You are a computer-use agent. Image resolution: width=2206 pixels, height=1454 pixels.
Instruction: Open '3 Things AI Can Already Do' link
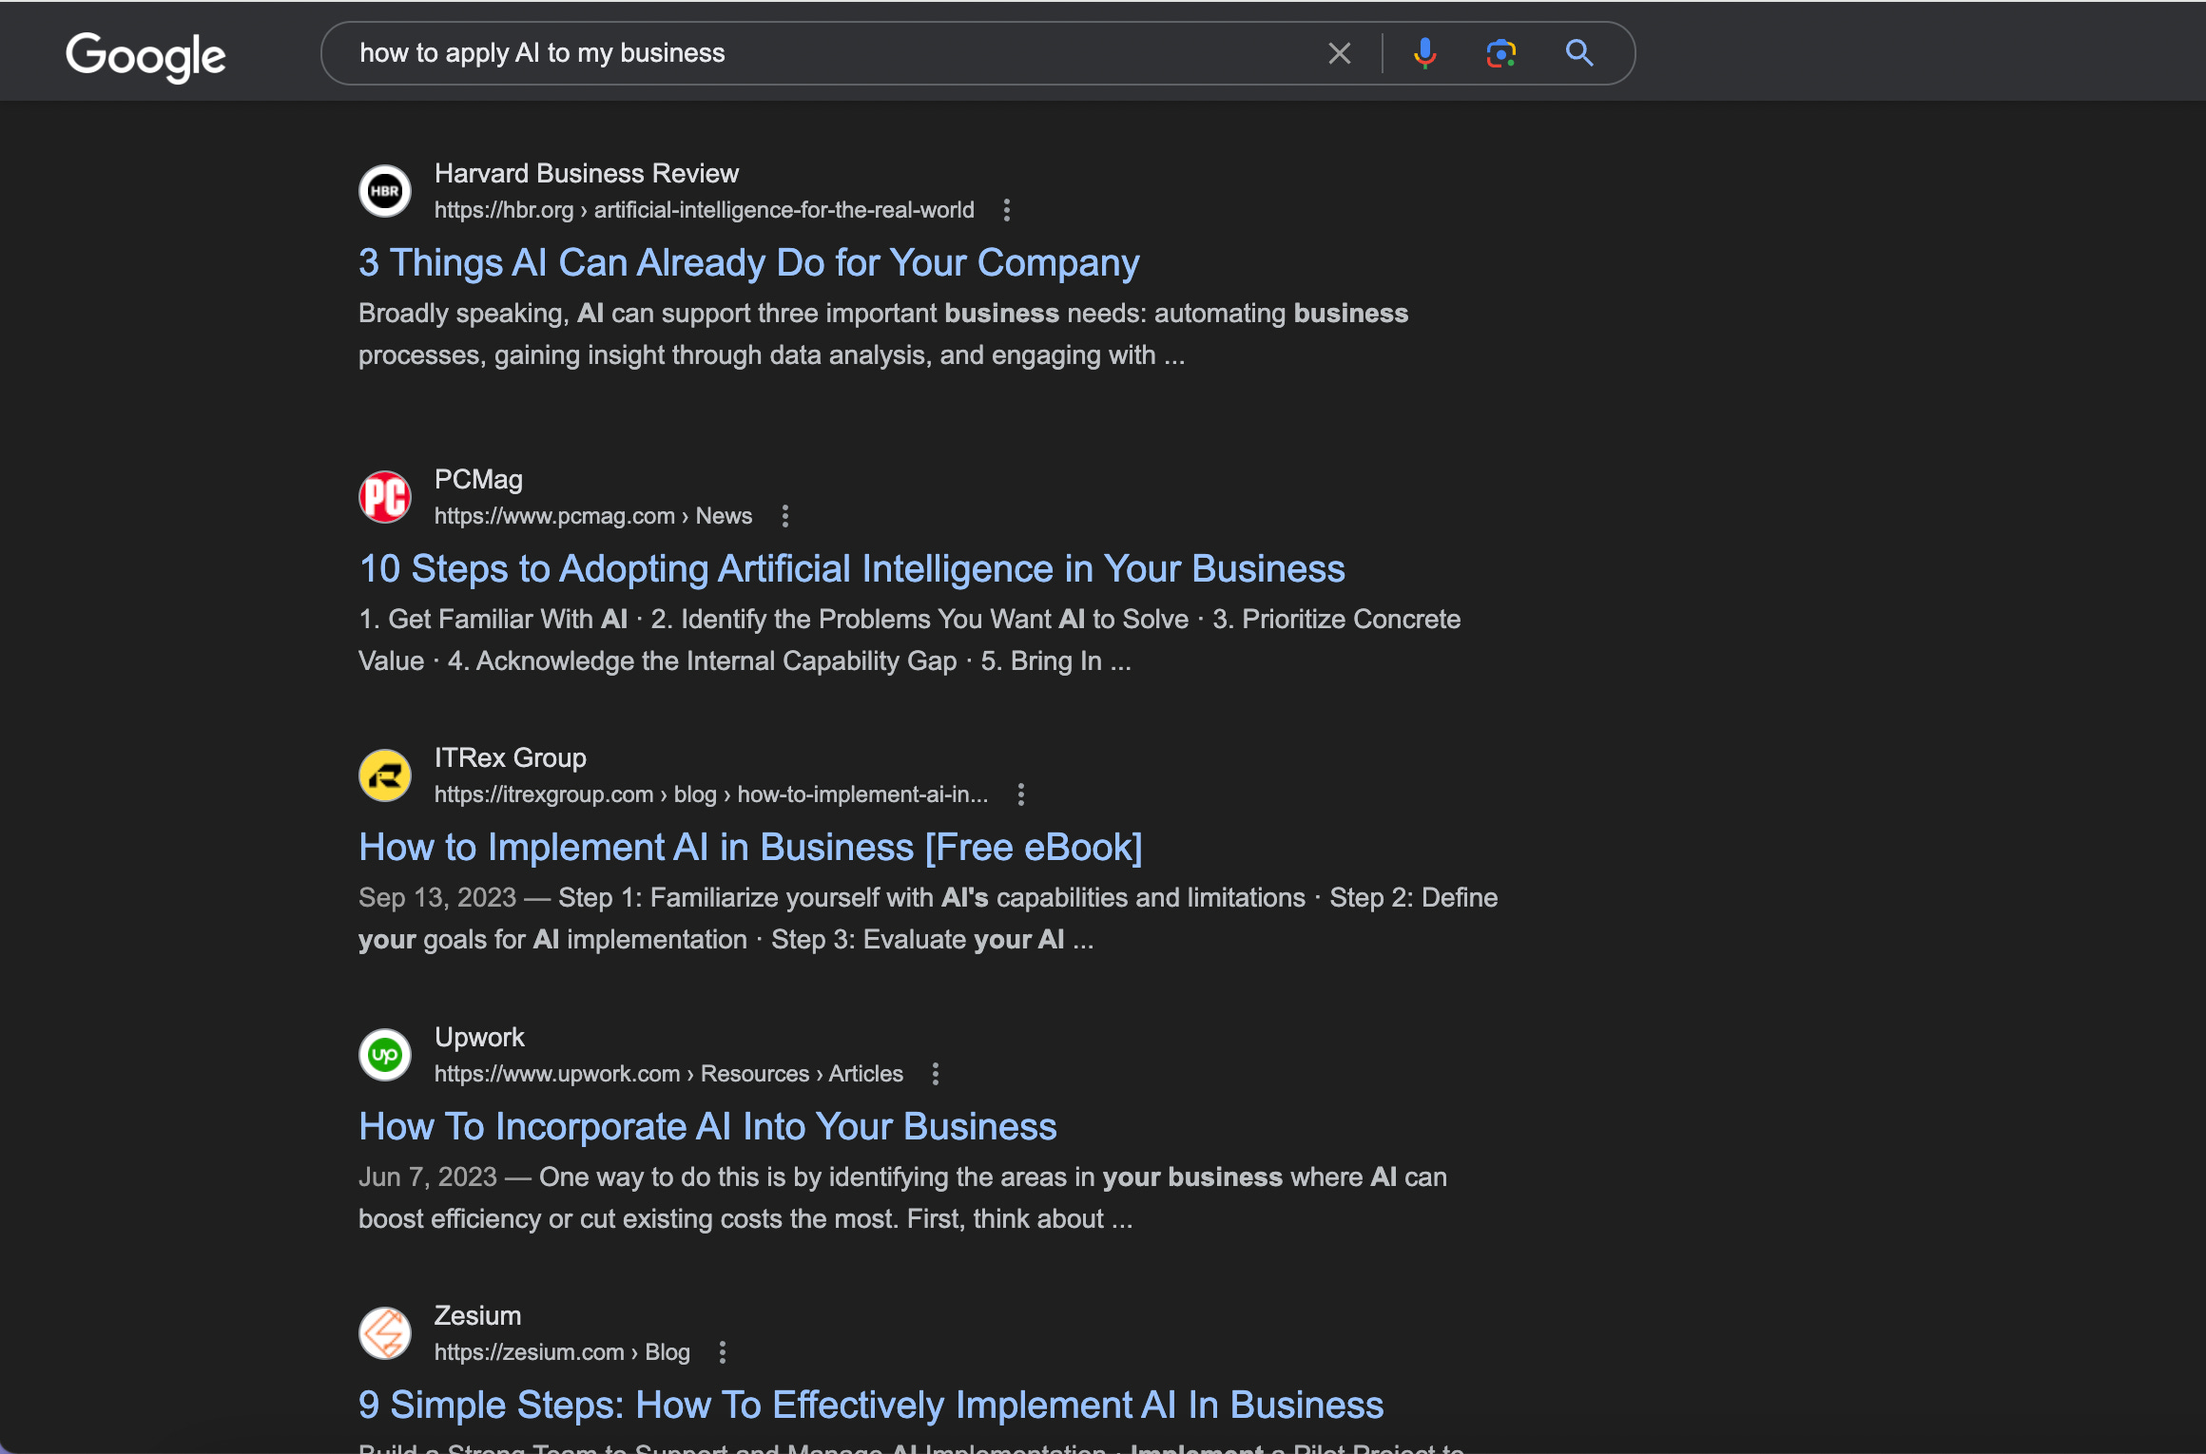(748, 263)
